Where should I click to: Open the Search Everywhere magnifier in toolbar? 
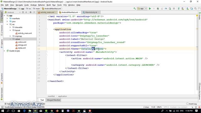pos(195,8)
